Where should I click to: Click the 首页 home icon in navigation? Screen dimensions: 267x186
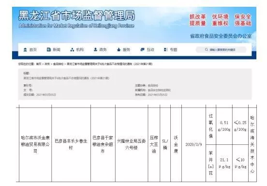tap(25, 49)
